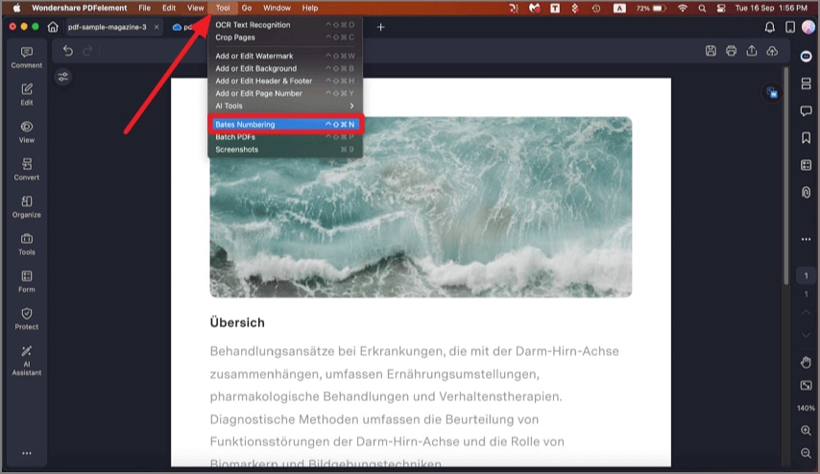The height and width of the screenshot is (474, 820).
Task: Choose Add or Edit Watermark
Action: 285,56
